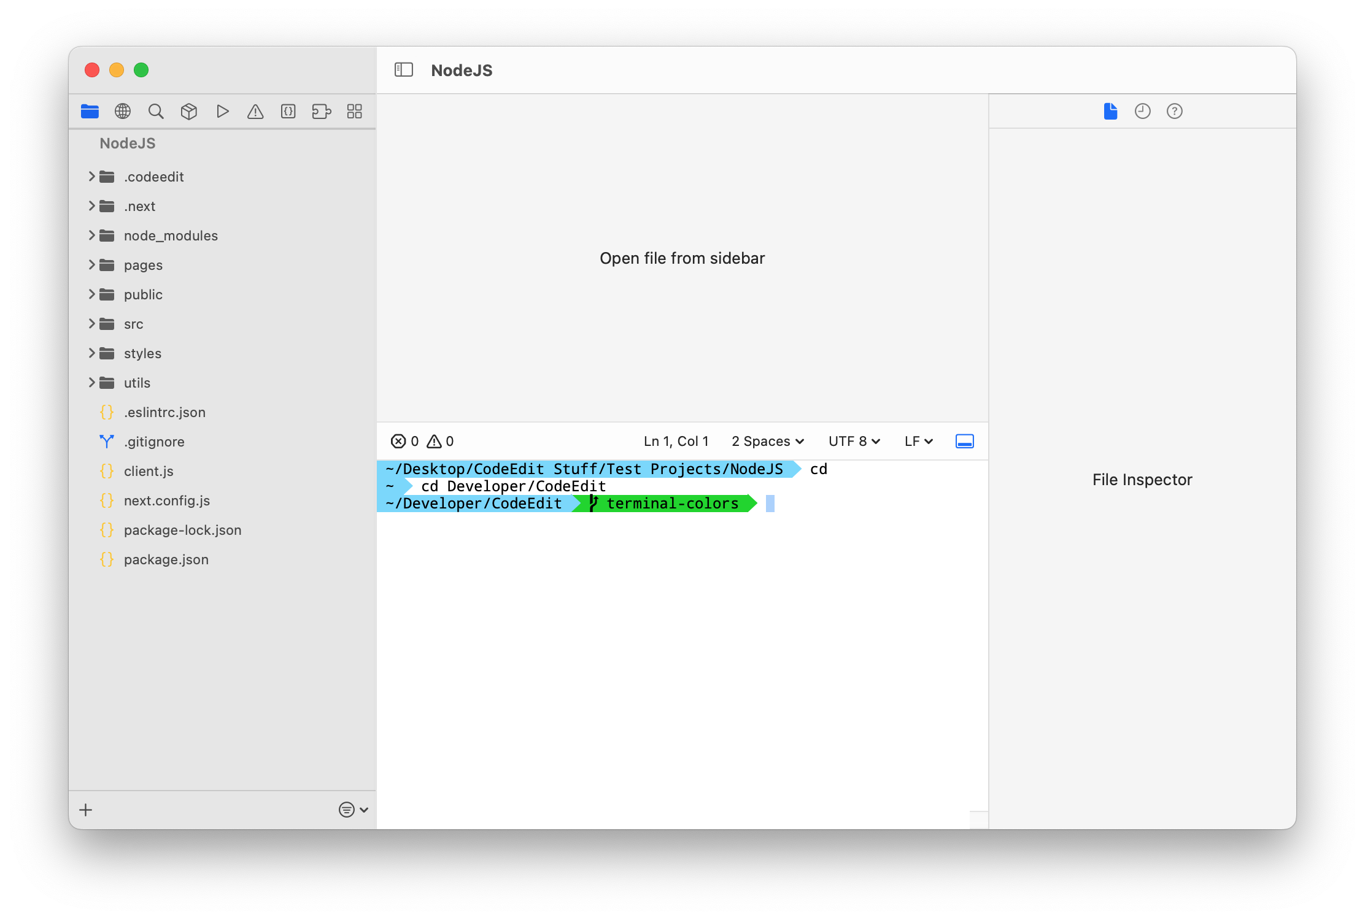Select the extensions grid navigator icon
Viewport: 1365px width, 920px height.
tap(355, 111)
